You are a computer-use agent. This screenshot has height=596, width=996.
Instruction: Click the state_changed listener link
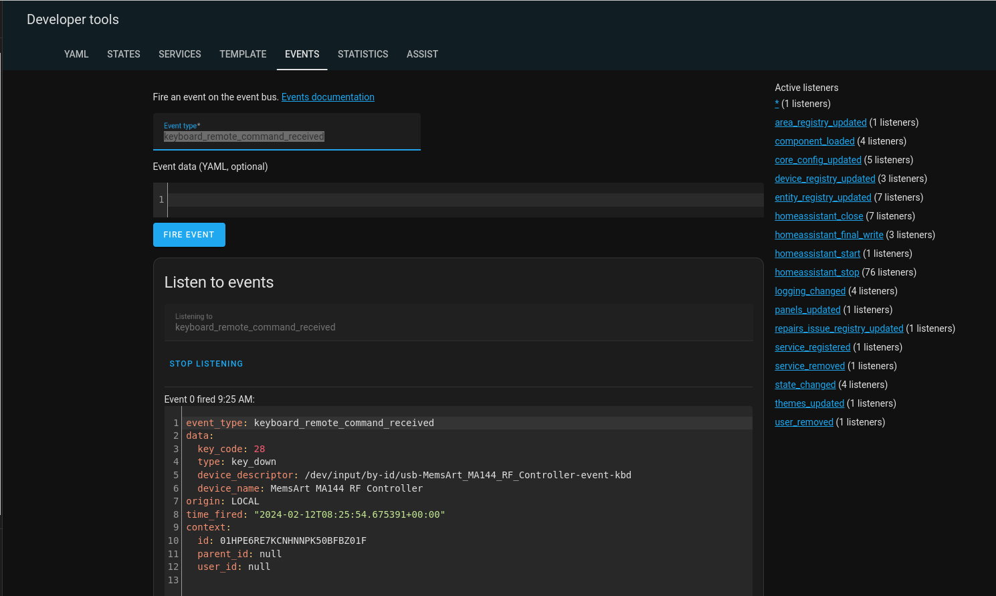coord(805,385)
